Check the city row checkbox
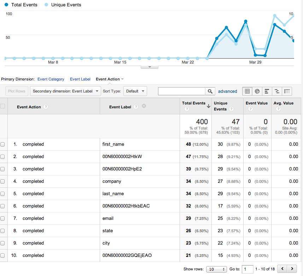The image size is (303, 276). pos(2,243)
